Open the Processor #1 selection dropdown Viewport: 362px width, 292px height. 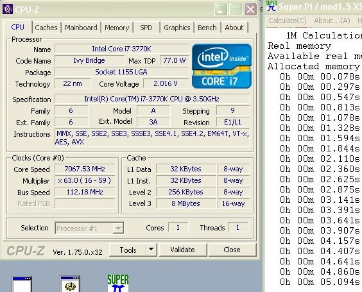pyautogui.click(x=89, y=228)
